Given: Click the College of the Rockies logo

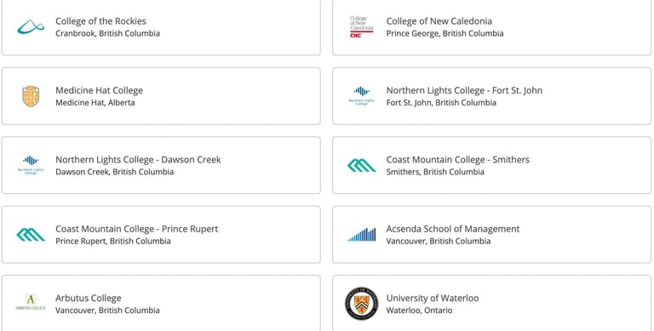Looking at the screenshot, I should pyautogui.click(x=31, y=26).
